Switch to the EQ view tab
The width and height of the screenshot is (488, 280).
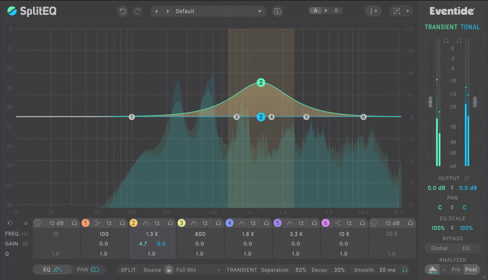[52, 270]
